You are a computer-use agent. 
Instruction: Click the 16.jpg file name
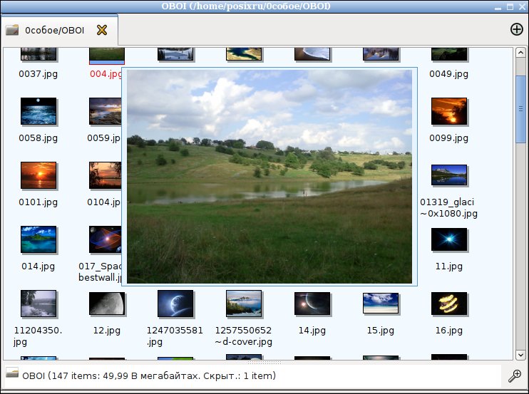(448, 331)
